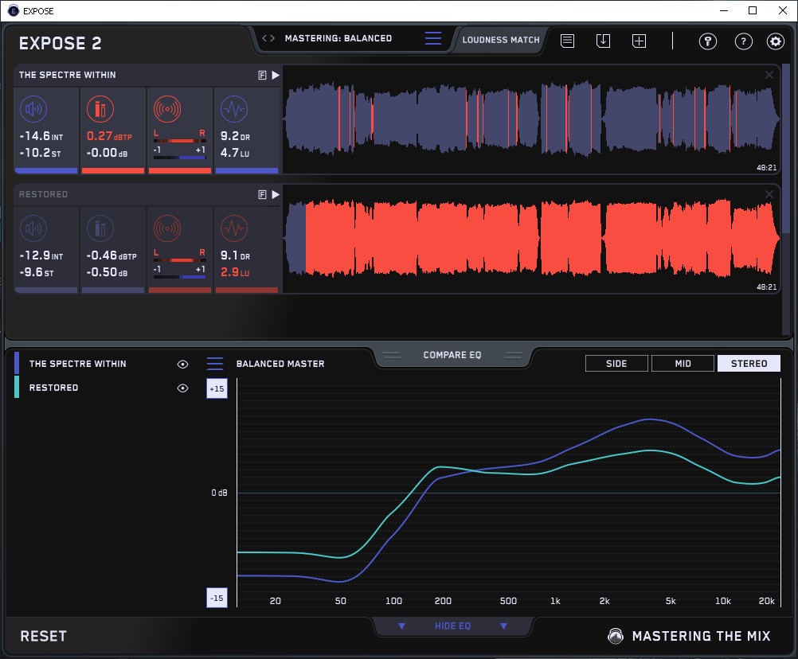Viewport: 798px width, 659px height.
Task: Click the red "0.27 dBTP" true peak value
Action: coord(109,136)
